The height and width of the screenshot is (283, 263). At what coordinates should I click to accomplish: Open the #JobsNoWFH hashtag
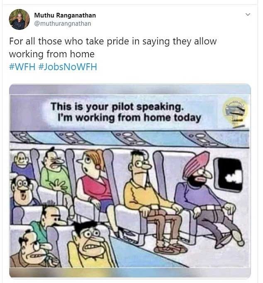68,66
